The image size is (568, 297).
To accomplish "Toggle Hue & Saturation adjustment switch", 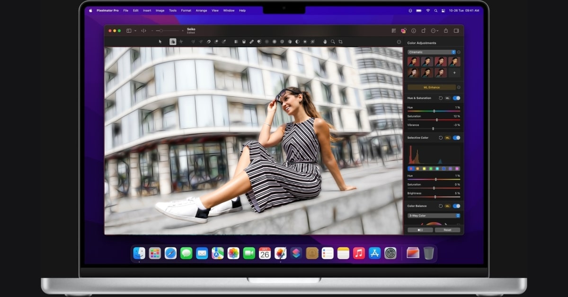I will tap(456, 98).
